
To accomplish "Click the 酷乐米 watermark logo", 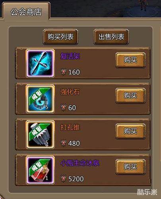I will tap(147, 192).
